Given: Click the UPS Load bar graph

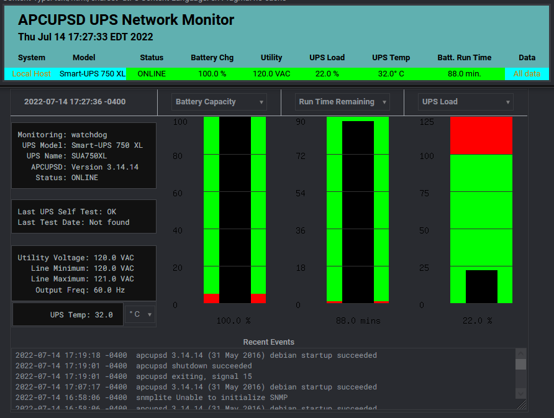Looking at the screenshot, I should (x=481, y=210).
